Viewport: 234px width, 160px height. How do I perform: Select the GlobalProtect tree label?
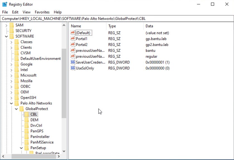(x=37, y=109)
